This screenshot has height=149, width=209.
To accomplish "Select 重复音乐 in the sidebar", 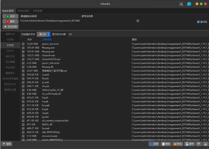I will [x=10, y=73].
